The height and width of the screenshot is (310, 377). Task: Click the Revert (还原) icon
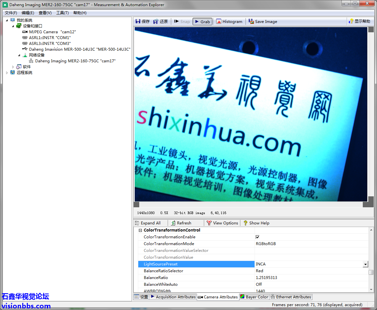(x=156, y=21)
